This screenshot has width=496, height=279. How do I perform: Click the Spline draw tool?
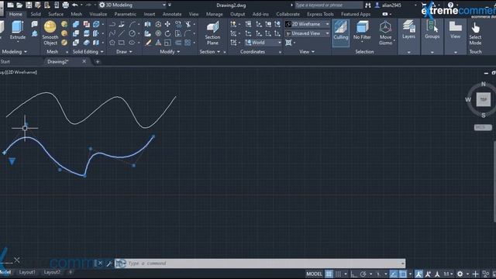[112, 33]
